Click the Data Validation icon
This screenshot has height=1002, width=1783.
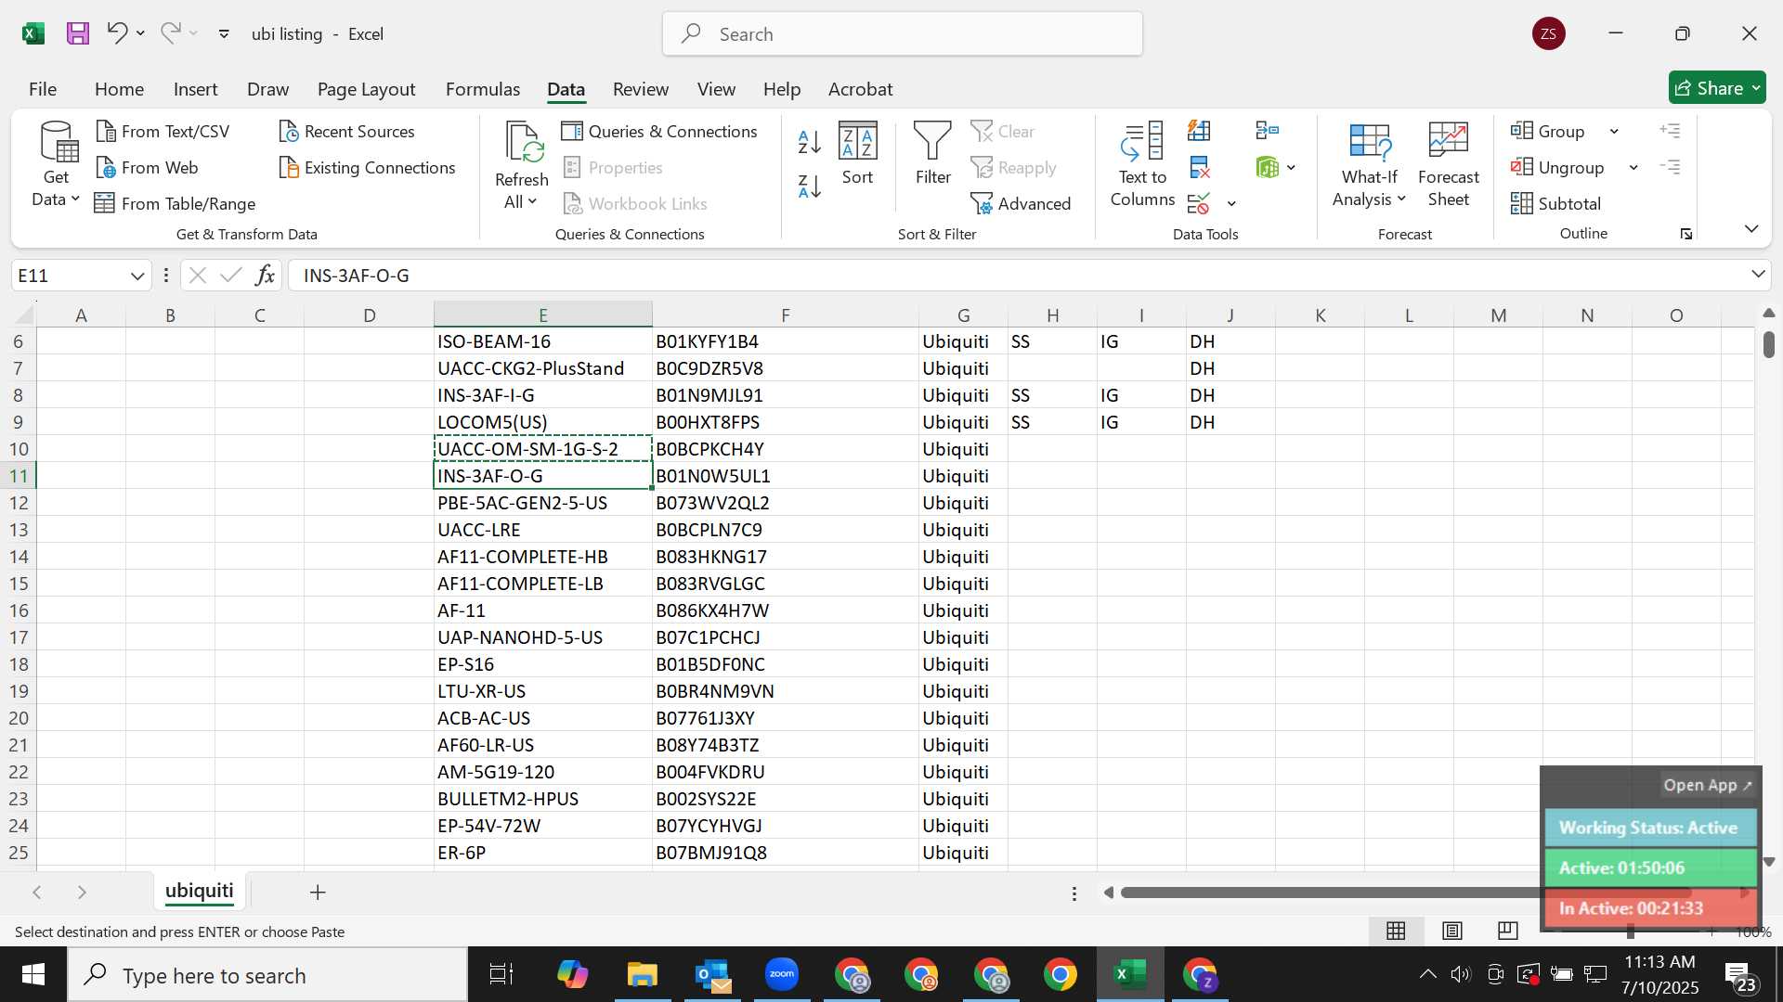click(x=1199, y=204)
